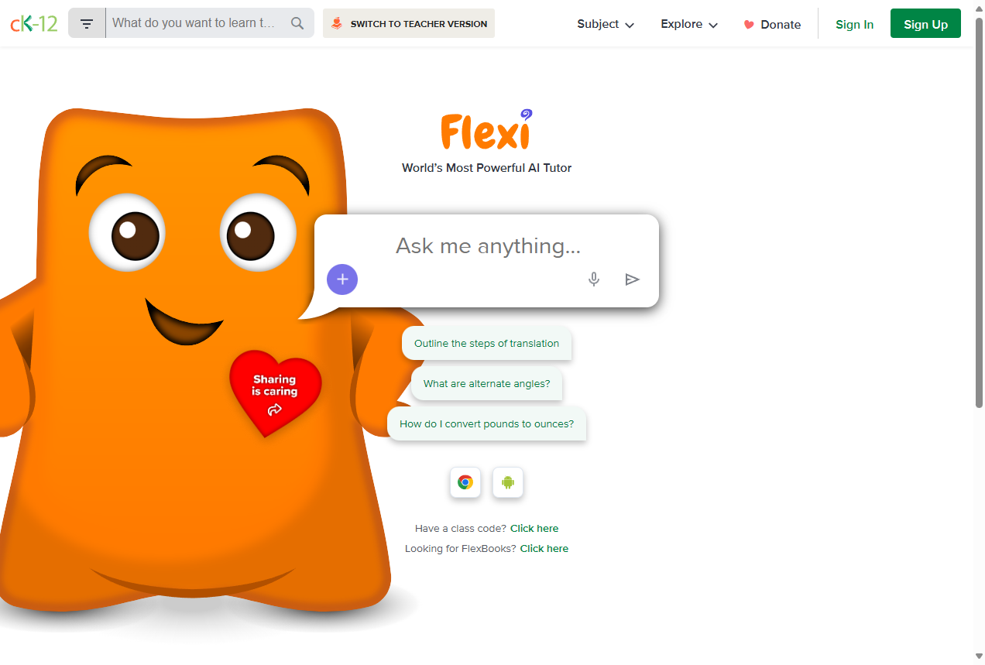Activate the microphone voice input
Screen dimensions: 985x665
[594, 279]
